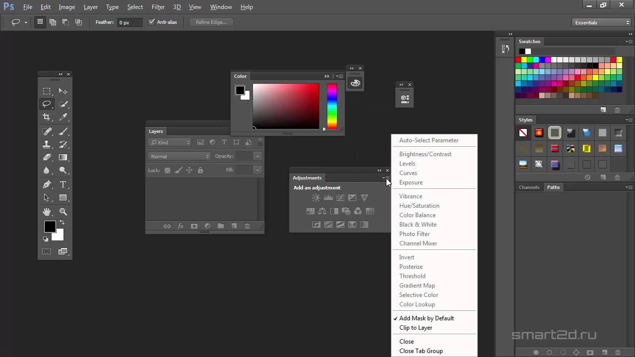Click Create new group folder icon in Layers
The image size is (635, 357).
(221, 226)
